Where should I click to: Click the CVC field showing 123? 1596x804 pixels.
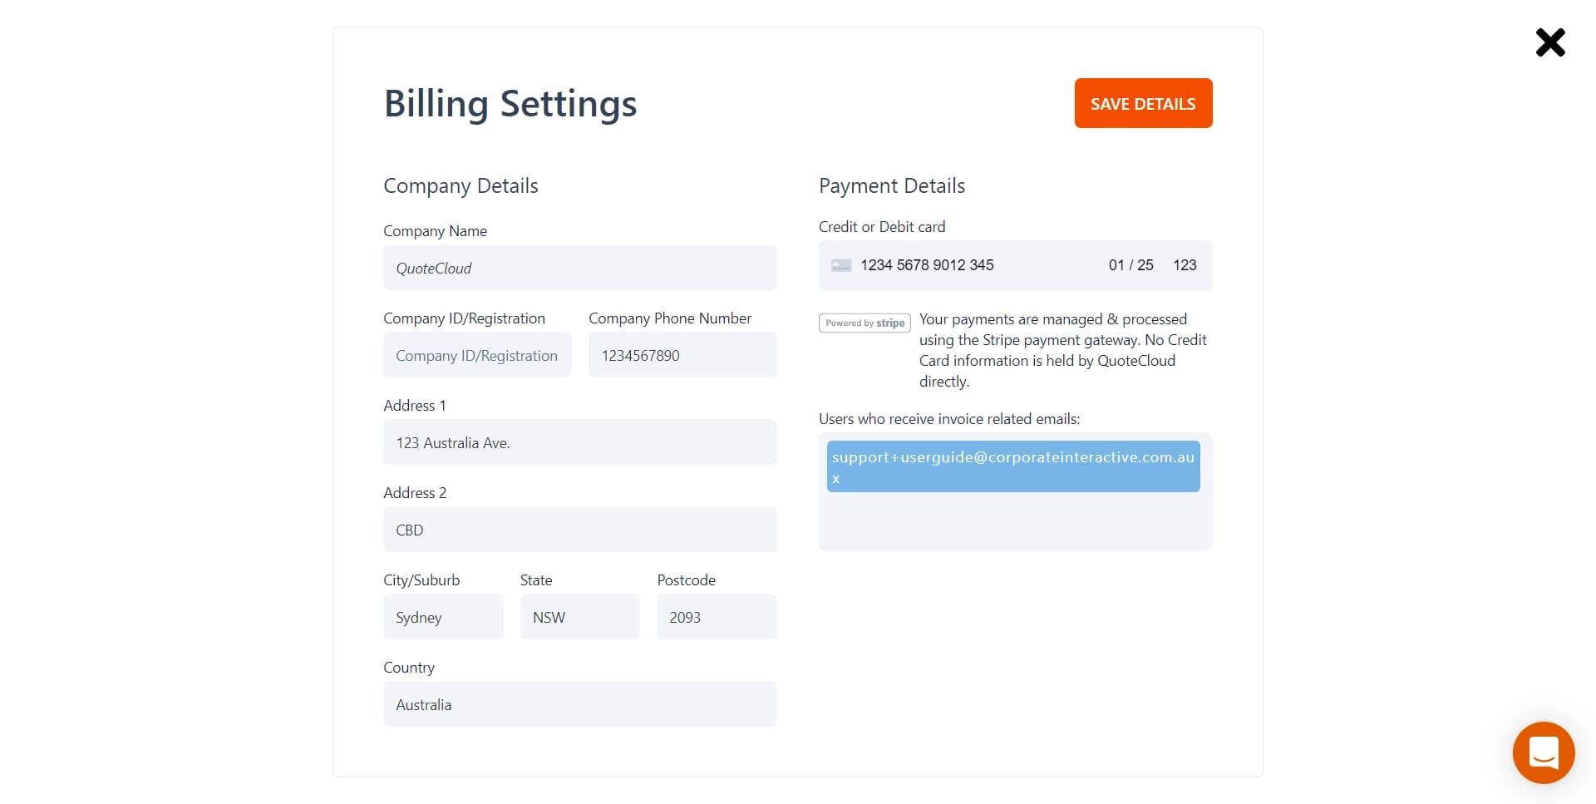click(1185, 265)
